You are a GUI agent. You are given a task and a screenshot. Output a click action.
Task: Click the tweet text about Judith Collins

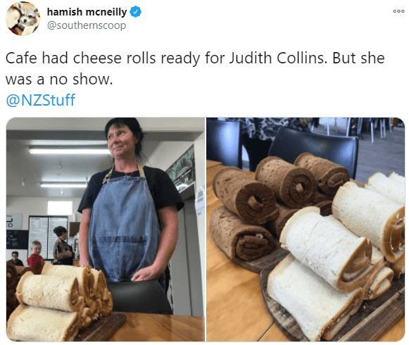[x=195, y=68]
